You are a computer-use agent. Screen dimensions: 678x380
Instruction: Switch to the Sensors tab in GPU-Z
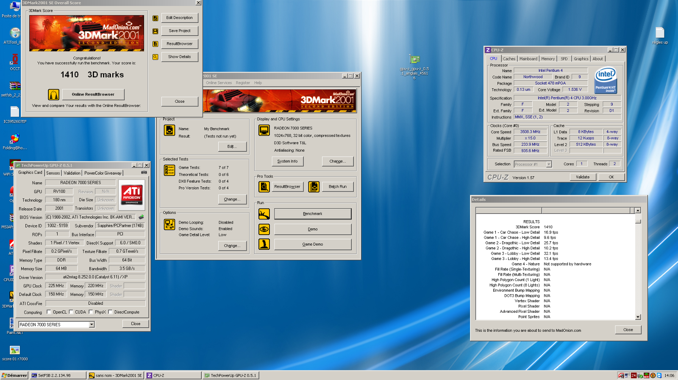pyautogui.click(x=53, y=173)
